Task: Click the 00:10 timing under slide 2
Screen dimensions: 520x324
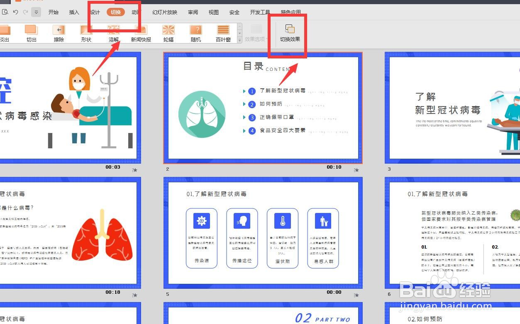Action: click(334, 167)
